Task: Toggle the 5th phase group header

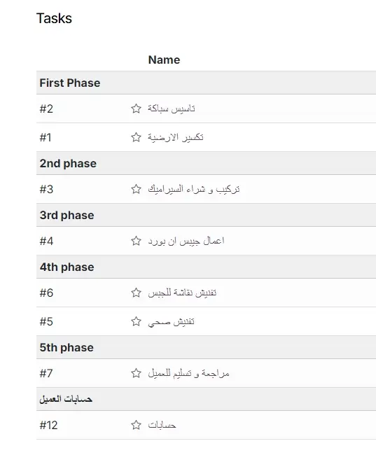Action: pyautogui.click(x=206, y=347)
